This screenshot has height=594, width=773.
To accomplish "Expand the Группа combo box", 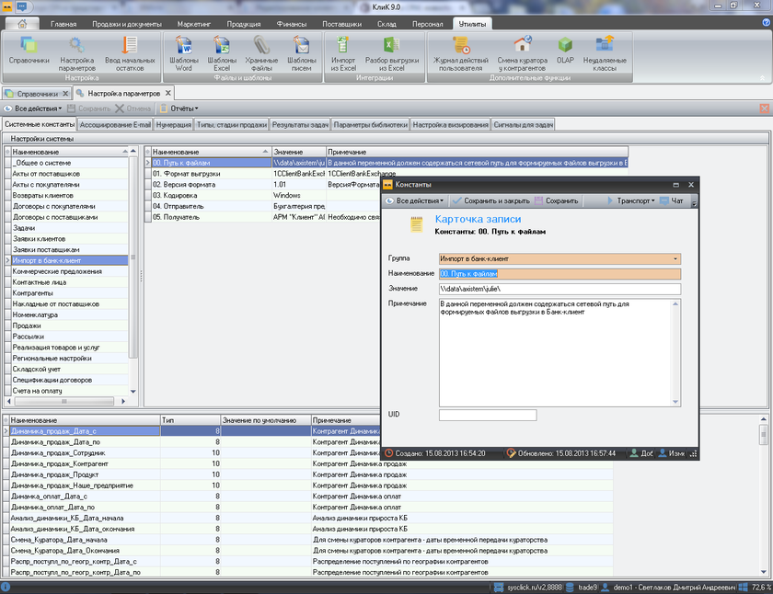I will tap(675, 259).
